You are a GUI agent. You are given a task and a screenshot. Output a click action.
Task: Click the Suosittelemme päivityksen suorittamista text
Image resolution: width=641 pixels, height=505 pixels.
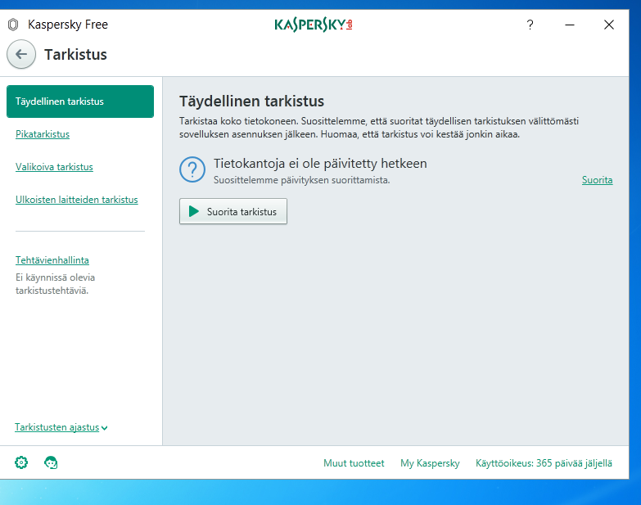click(302, 180)
